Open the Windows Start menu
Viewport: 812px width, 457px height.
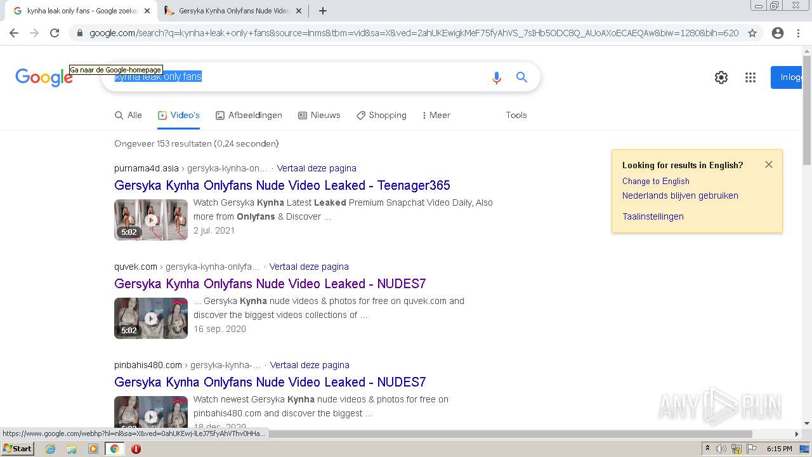pyautogui.click(x=17, y=449)
